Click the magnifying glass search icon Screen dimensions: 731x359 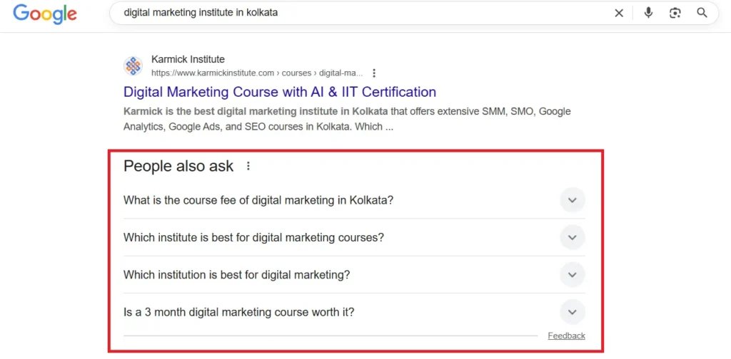[x=702, y=13]
